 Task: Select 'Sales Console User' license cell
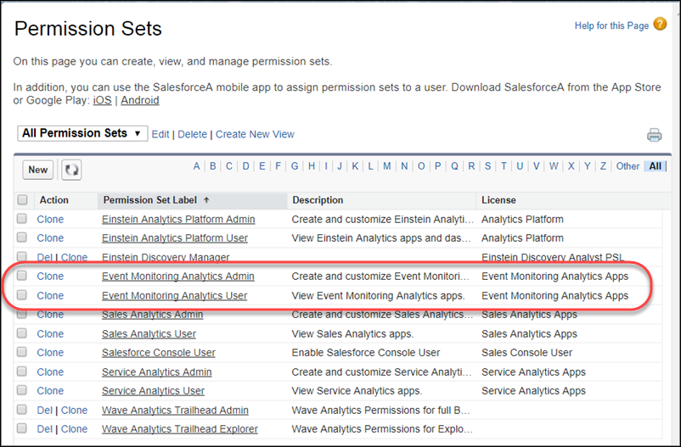click(x=526, y=352)
